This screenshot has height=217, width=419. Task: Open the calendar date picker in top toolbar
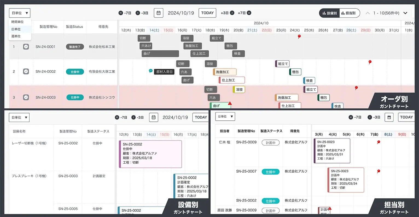(158, 13)
